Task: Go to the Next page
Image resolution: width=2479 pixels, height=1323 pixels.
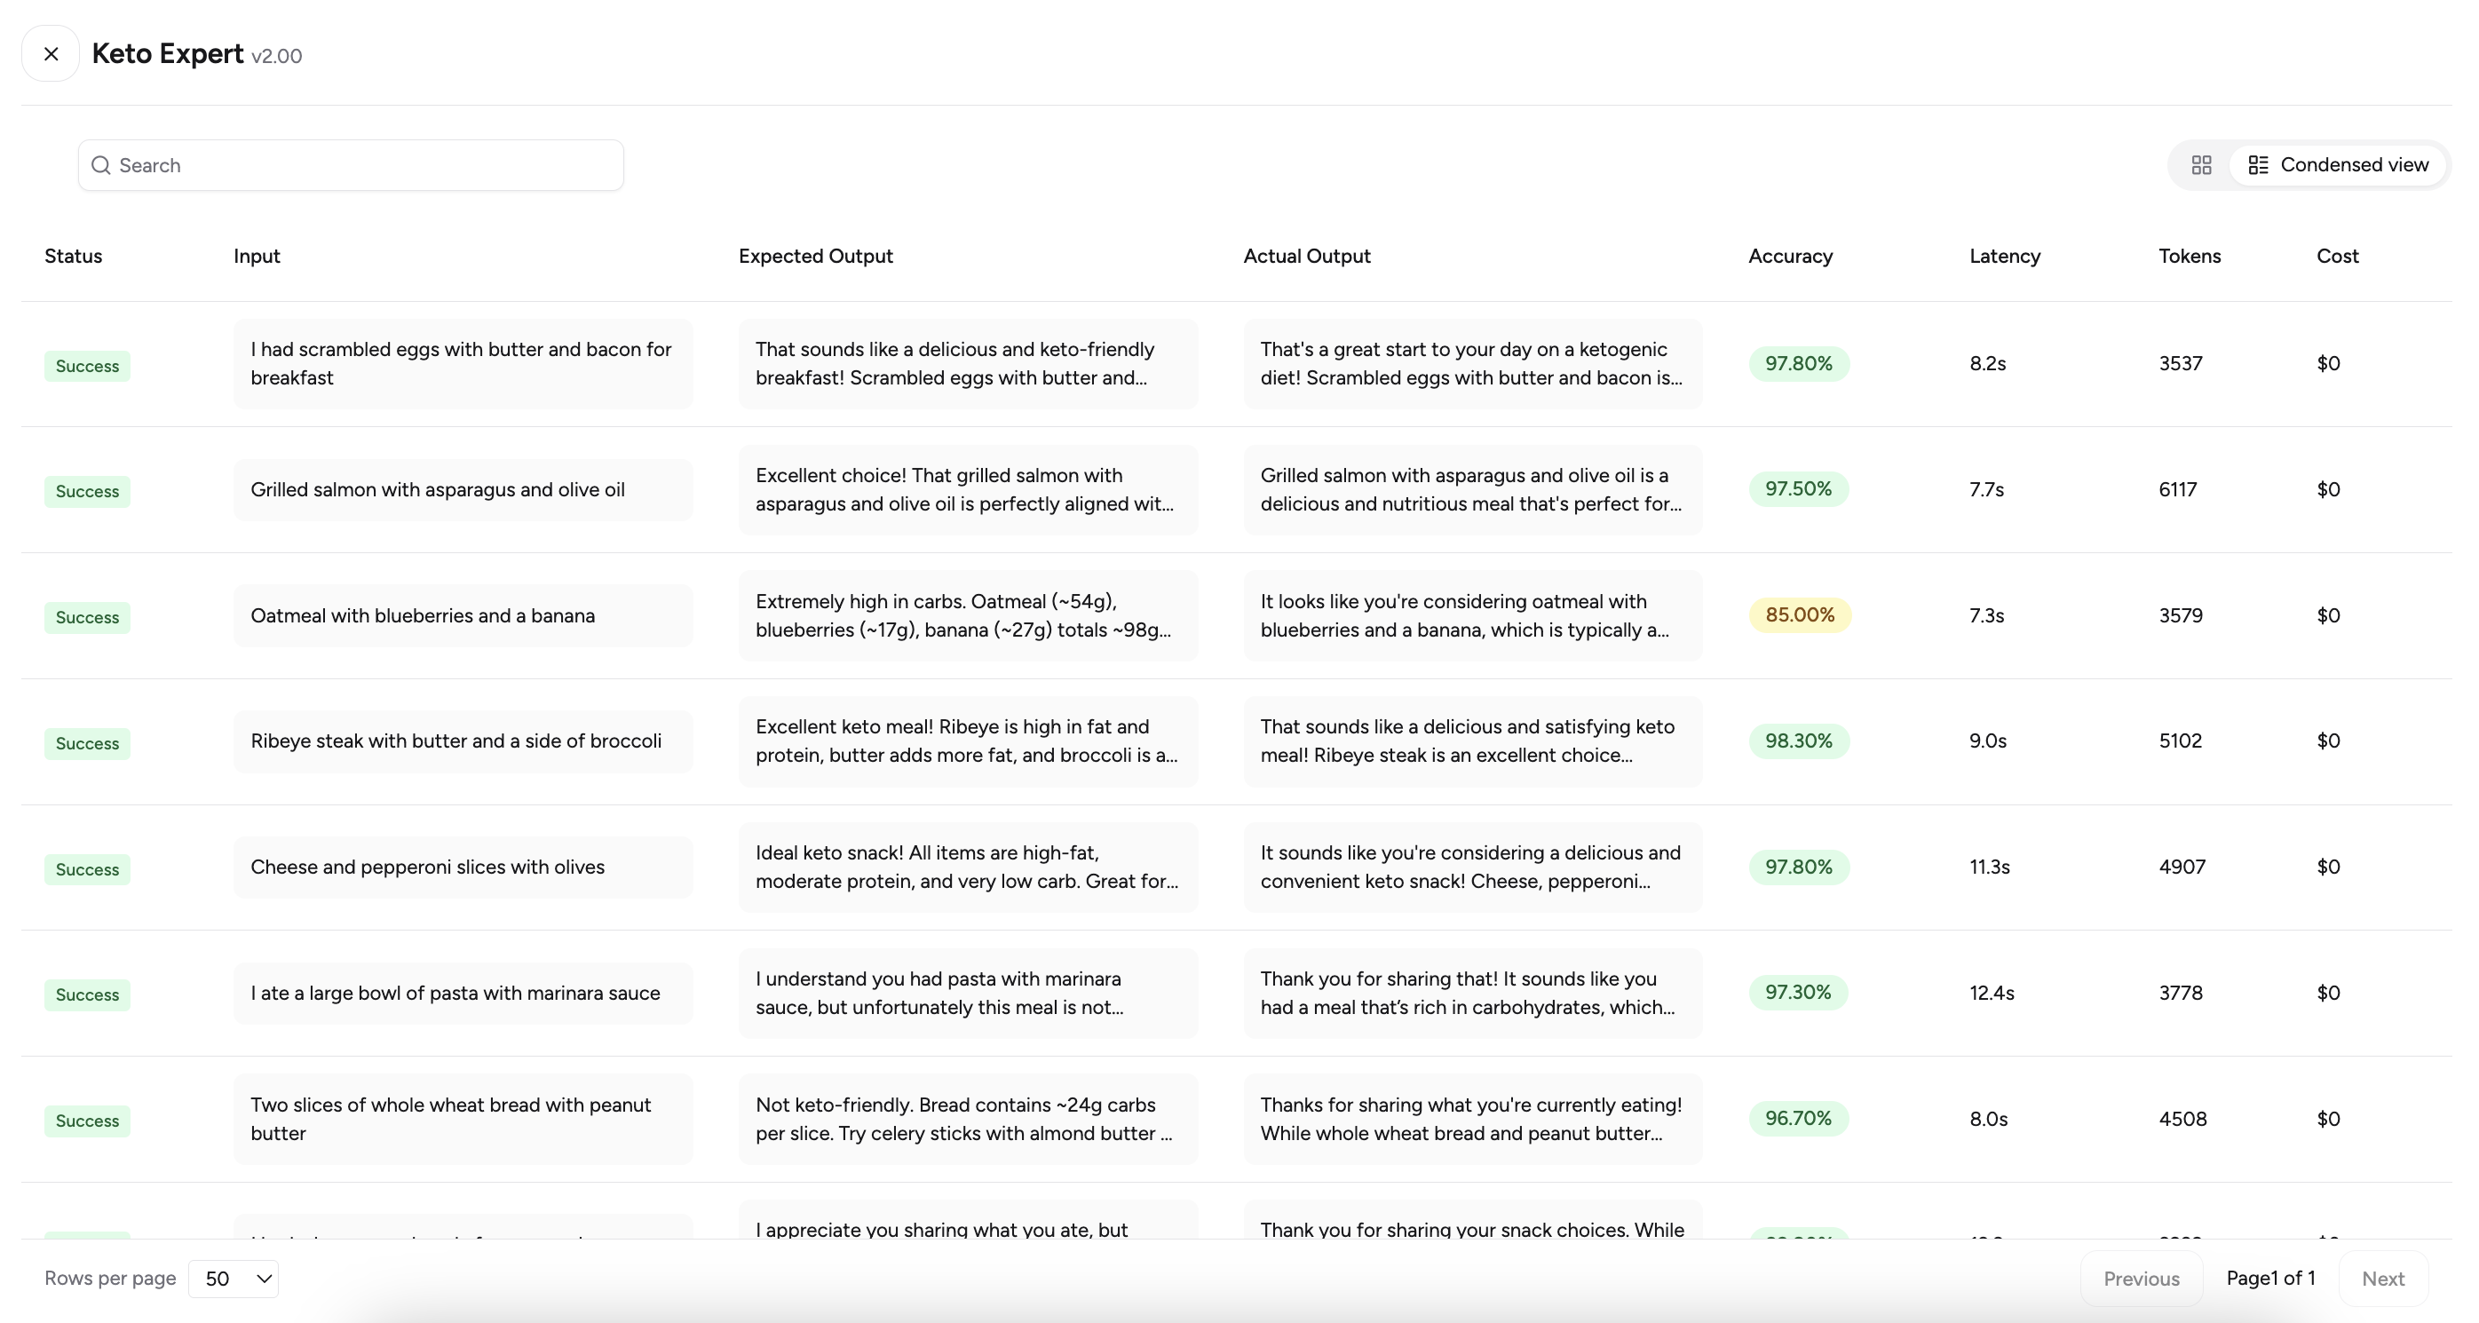Action: click(2383, 1279)
